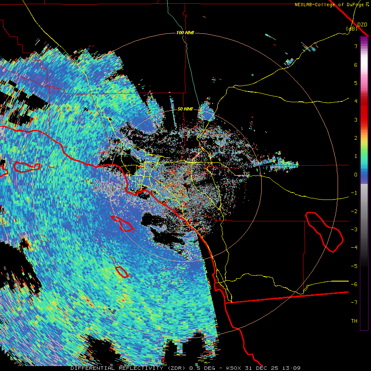The height and width of the screenshot is (371, 371).
Task: Click the -3 value on the color scale
Action: 354,229
